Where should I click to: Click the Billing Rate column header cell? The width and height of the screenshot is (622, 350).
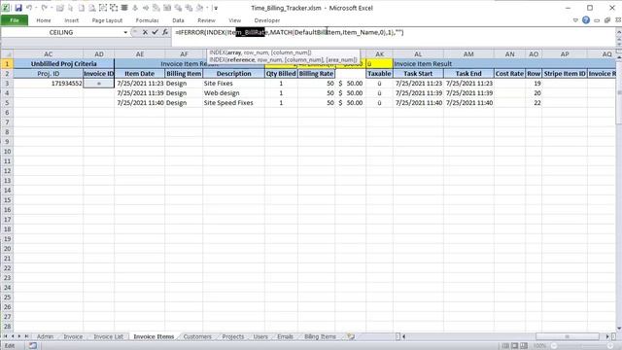[x=316, y=74]
